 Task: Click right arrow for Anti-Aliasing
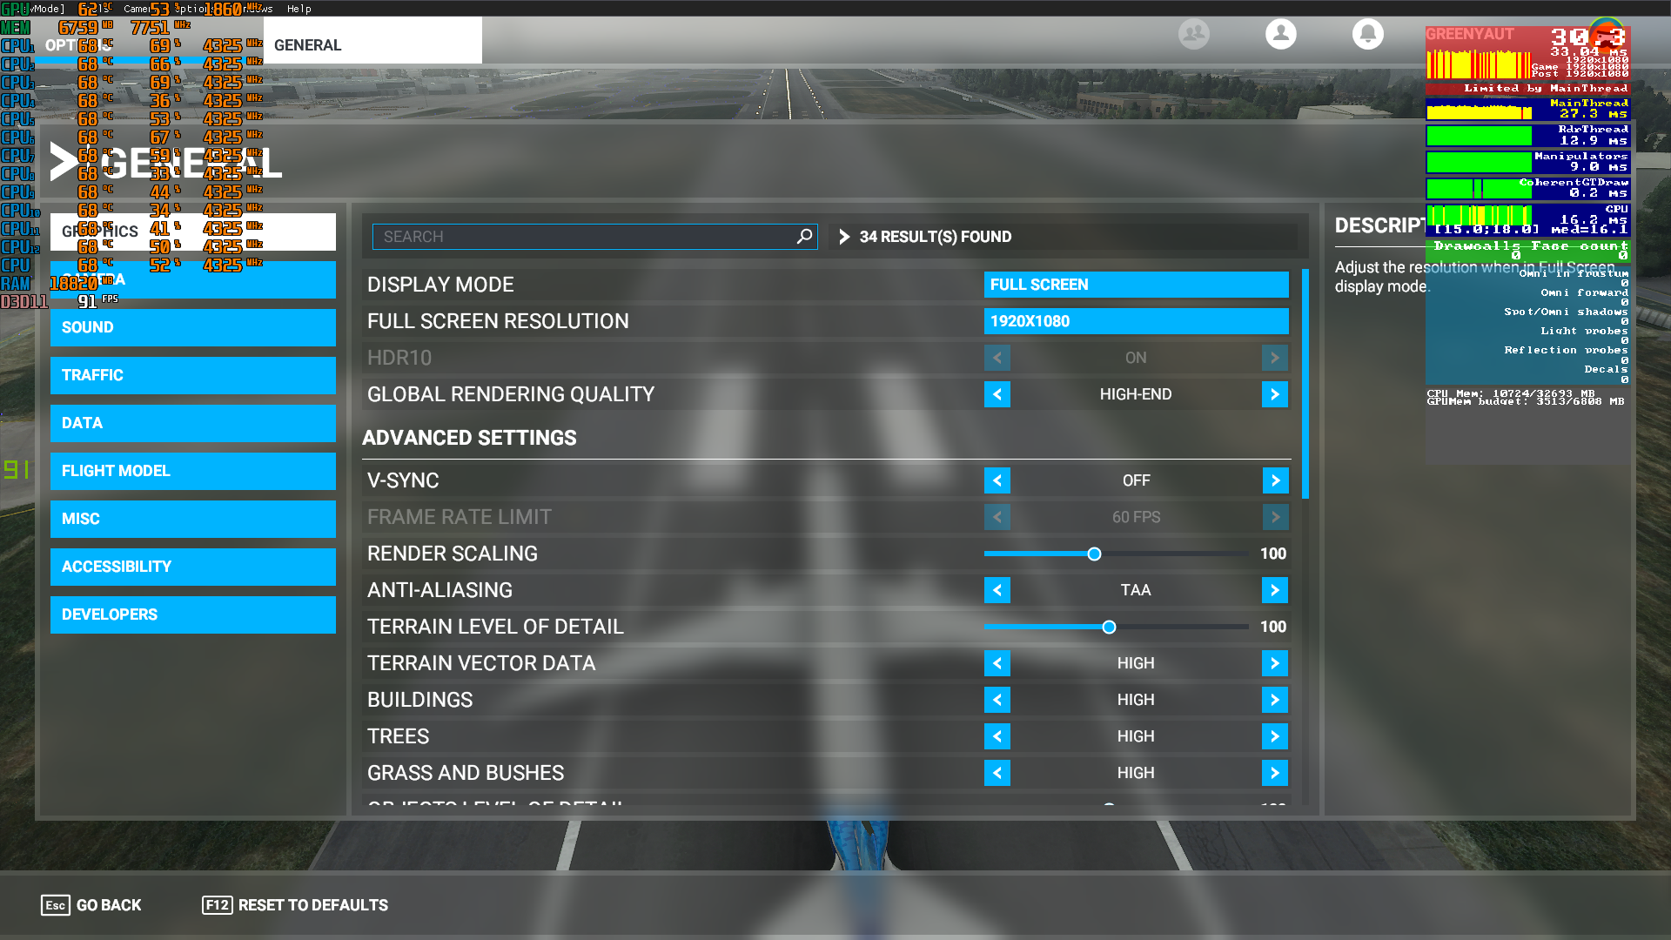pos(1274,590)
